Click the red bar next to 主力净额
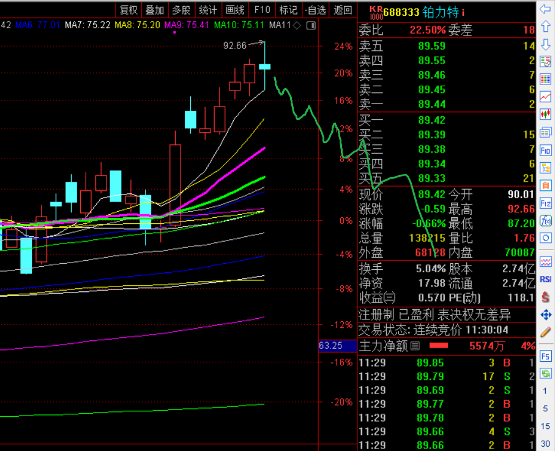The image size is (555, 451). [439, 346]
